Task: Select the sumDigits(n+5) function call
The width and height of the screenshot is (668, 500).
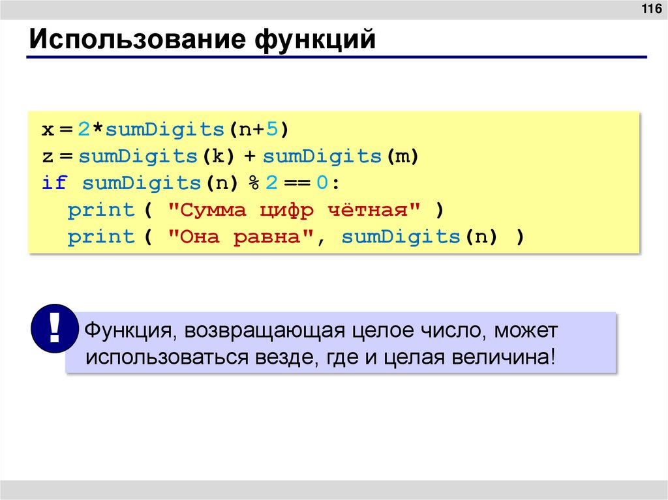Action: 196,128
